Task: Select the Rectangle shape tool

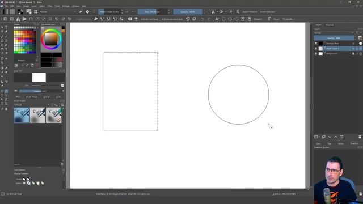Action: click(x=2, y=41)
